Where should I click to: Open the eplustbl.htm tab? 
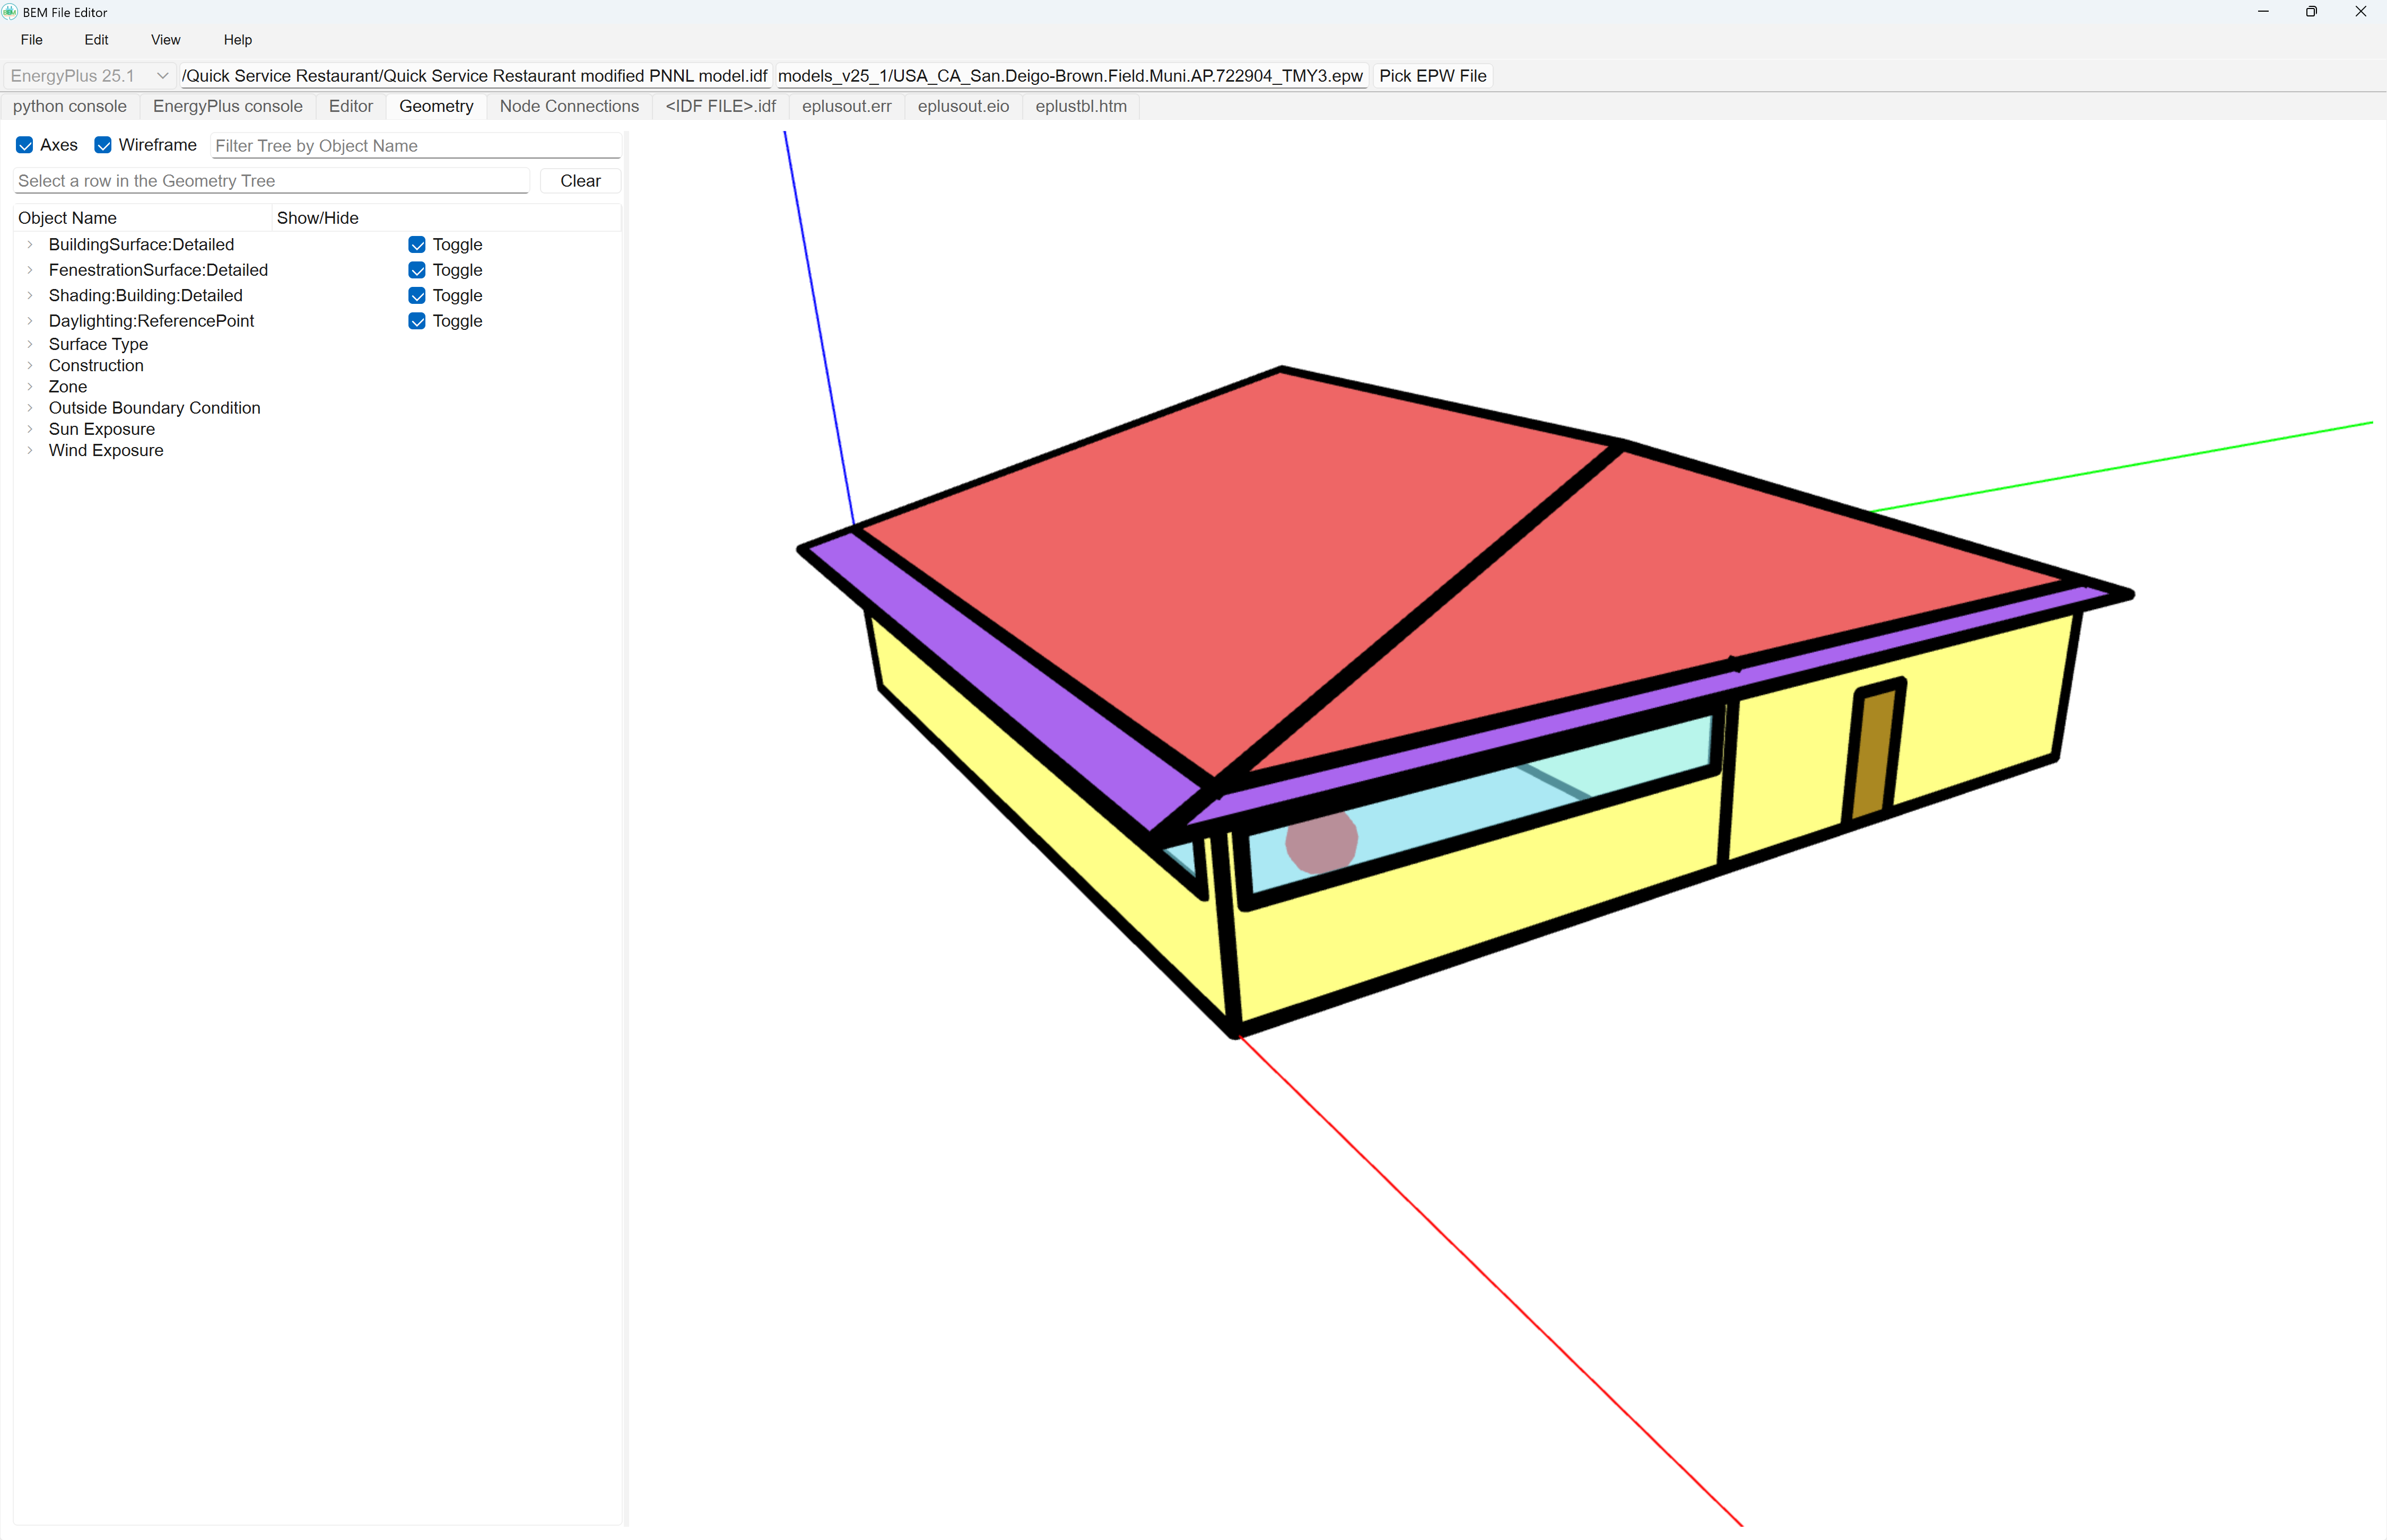pyautogui.click(x=1081, y=106)
